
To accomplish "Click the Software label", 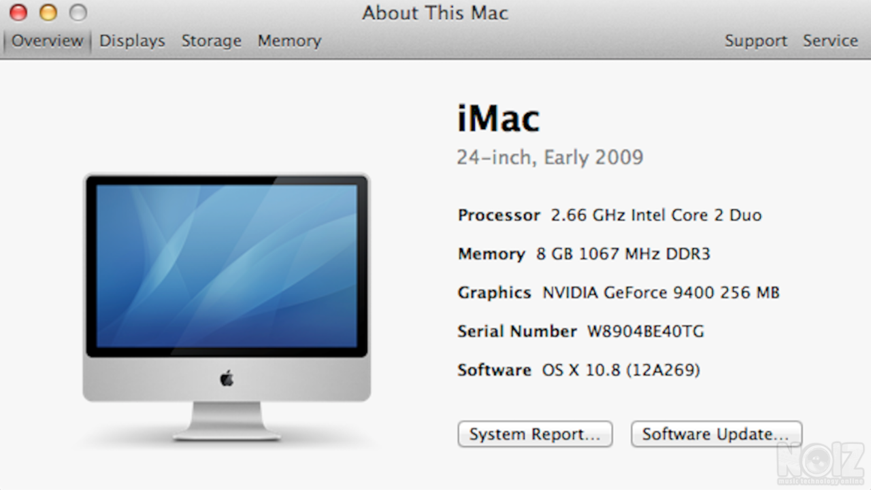I will click(x=494, y=370).
